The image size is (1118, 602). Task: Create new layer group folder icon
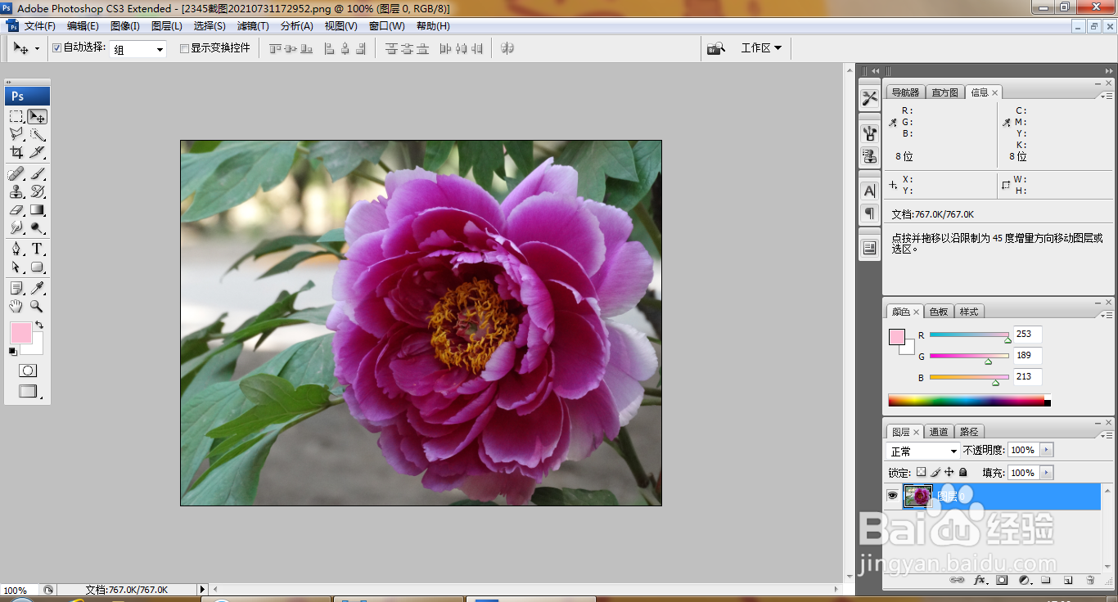pos(1045,580)
